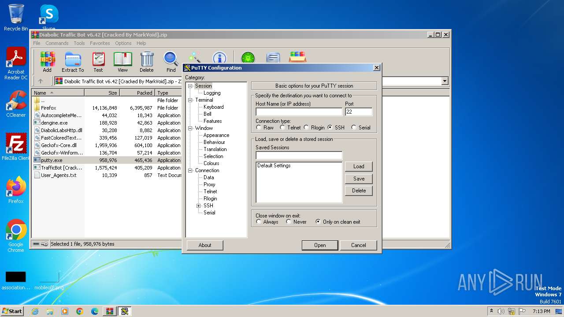The image size is (564, 317).
Task: Click the PuTTY taskbar button
Action: [x=125, y=311]
